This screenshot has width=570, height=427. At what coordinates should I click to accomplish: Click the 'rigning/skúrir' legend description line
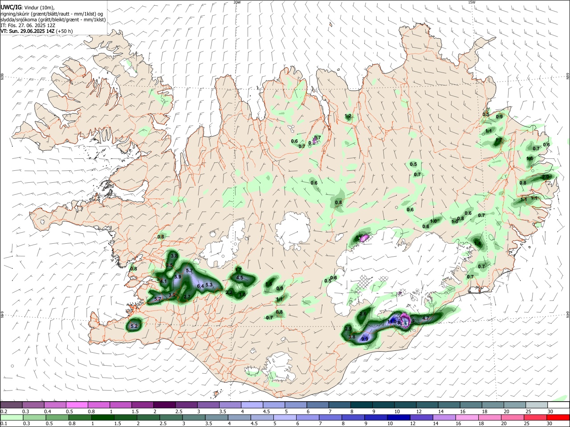[51, 13]
